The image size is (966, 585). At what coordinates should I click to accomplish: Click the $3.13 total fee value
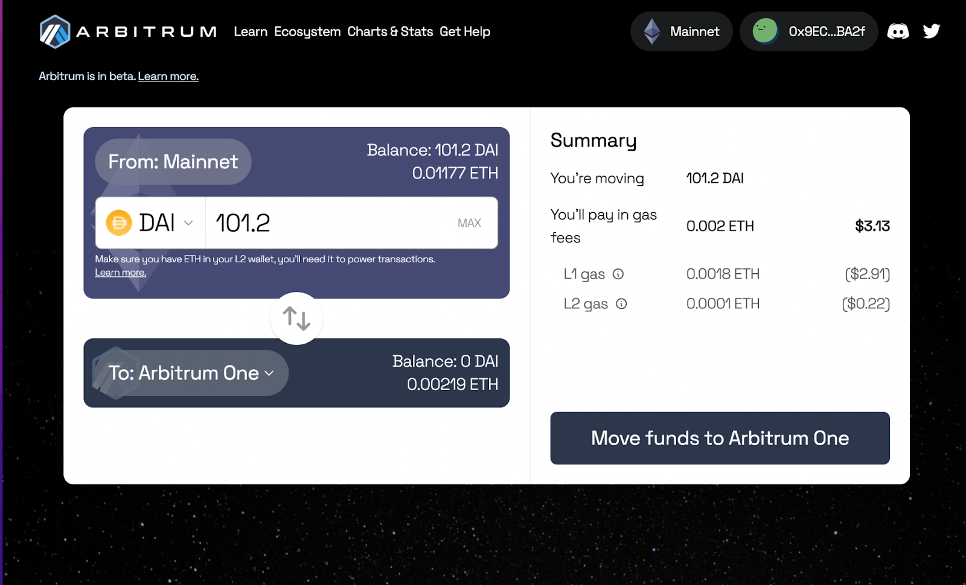pyautogui.click(x=872, y=226)
